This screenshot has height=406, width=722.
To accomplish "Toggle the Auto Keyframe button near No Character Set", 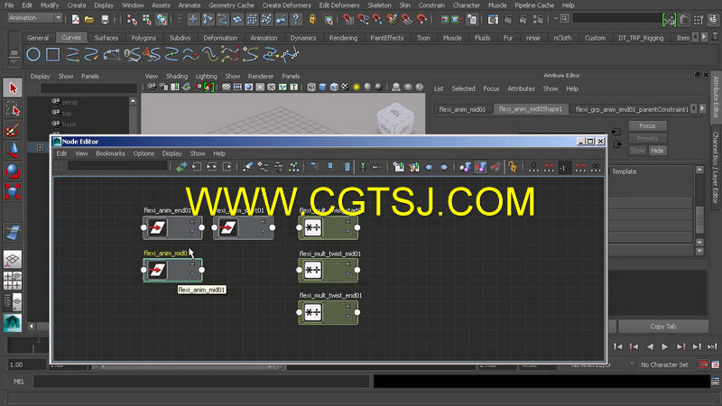I will 703,364.
